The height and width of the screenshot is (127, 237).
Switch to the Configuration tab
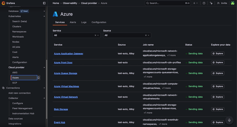pos(99,22)
